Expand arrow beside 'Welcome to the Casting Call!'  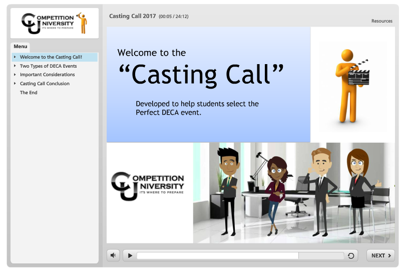[15, 57]
